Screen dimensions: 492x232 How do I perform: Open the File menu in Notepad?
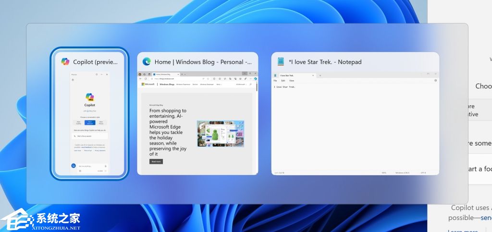coord(275,81)
